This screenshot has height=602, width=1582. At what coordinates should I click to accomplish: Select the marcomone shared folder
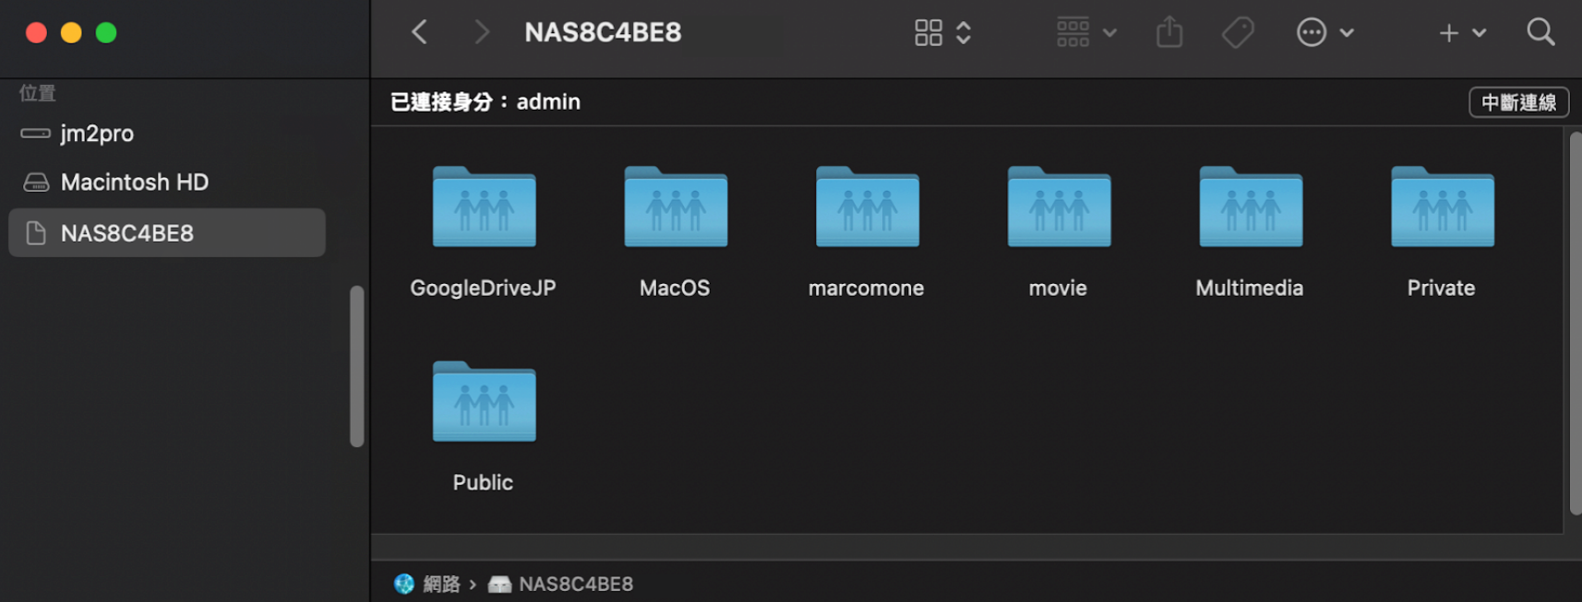[x=867, y=207]
